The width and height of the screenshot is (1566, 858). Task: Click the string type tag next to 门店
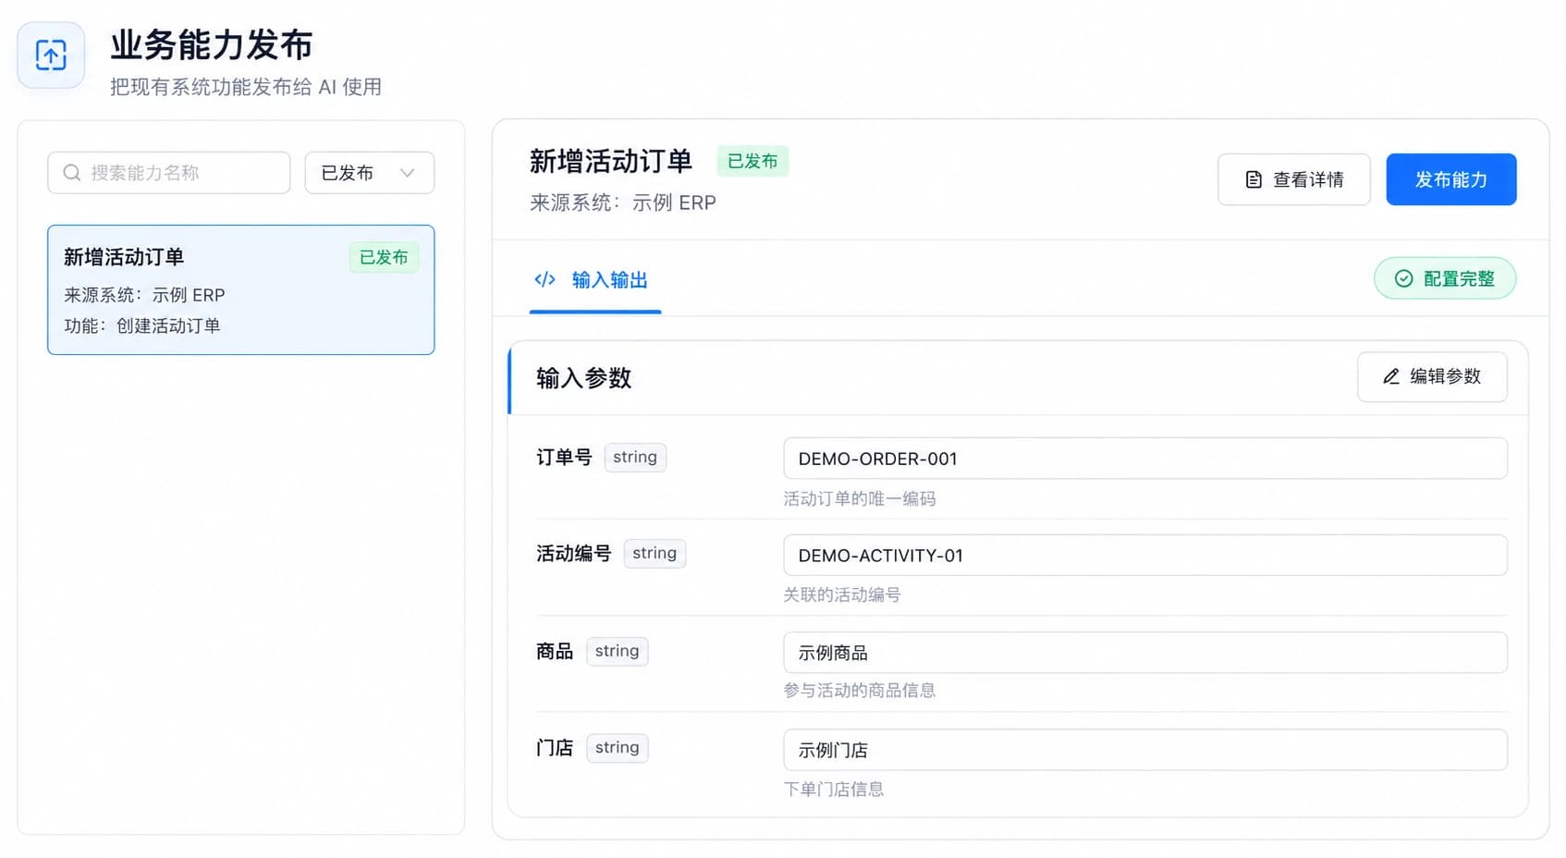pos(618,747)
